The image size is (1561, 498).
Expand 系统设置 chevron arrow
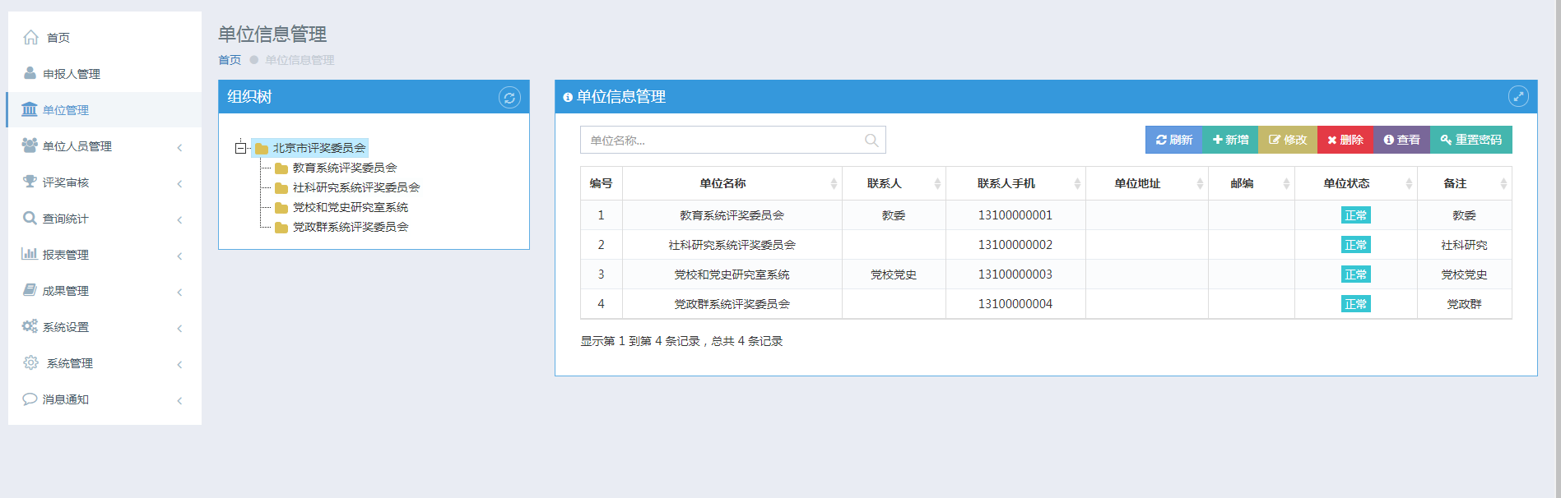(x=179, y=329)
